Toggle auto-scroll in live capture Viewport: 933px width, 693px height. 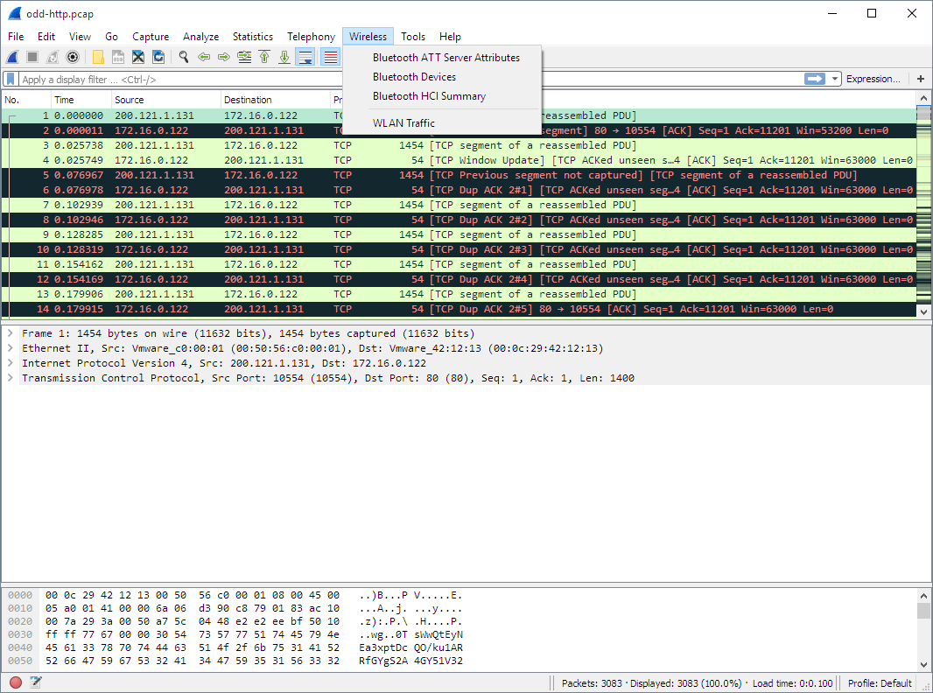point(305,57)
